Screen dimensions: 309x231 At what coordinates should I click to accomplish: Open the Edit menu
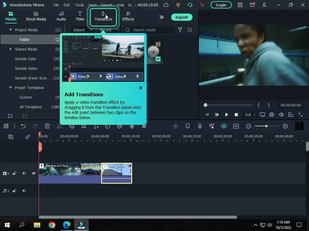click(67, 5)
